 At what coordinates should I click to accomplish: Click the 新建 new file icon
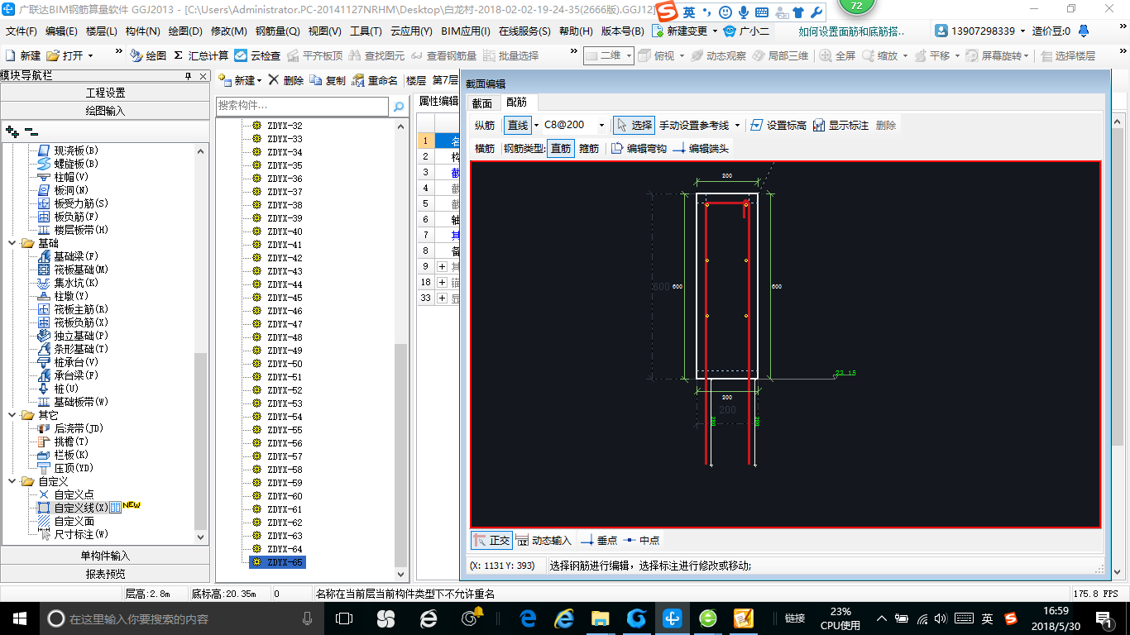click(x=11, y=55)
